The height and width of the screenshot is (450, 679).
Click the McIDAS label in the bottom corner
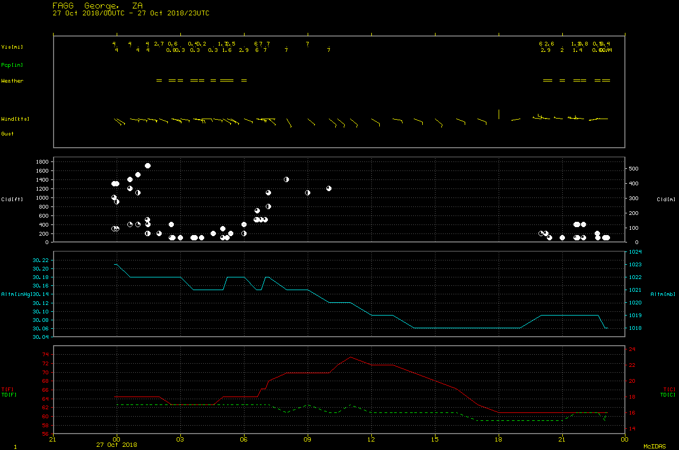tap(655, 447)
